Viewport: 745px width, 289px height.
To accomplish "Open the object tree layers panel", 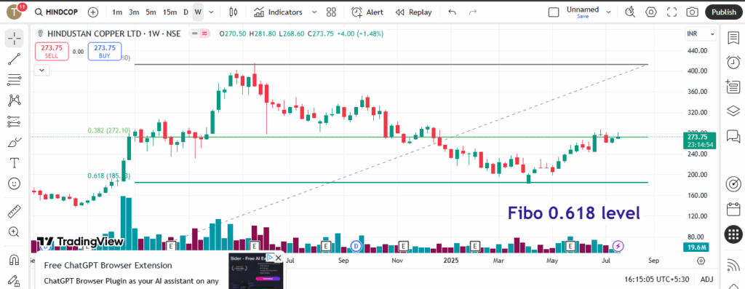I will click(733, 111).
